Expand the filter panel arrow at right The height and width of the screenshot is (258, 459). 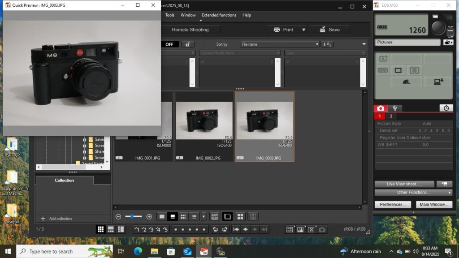(x=364, y=44)
